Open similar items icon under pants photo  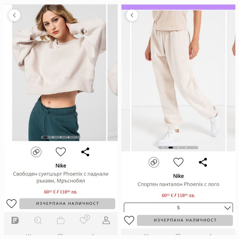pos(154,162)
